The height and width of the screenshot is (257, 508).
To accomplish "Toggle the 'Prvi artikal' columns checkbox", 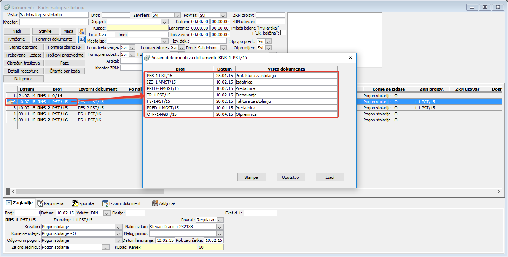I will click(283, 33).
